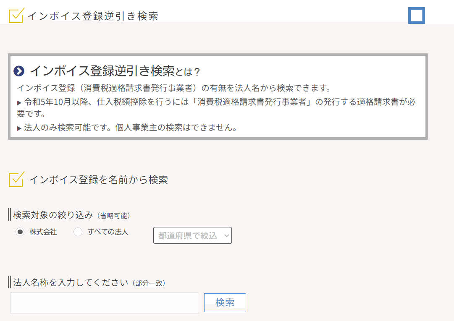Click the (省略可能) note text
Image resolution: width=454 pixels, height=321 pixels.
pyautogui.click(x=113, y=216)
